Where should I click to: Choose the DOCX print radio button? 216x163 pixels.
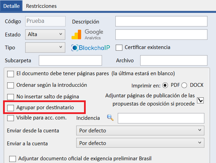(x=184, y=85)
